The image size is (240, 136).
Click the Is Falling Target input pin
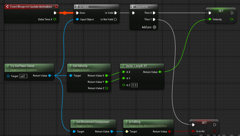(x=127, y=131)
